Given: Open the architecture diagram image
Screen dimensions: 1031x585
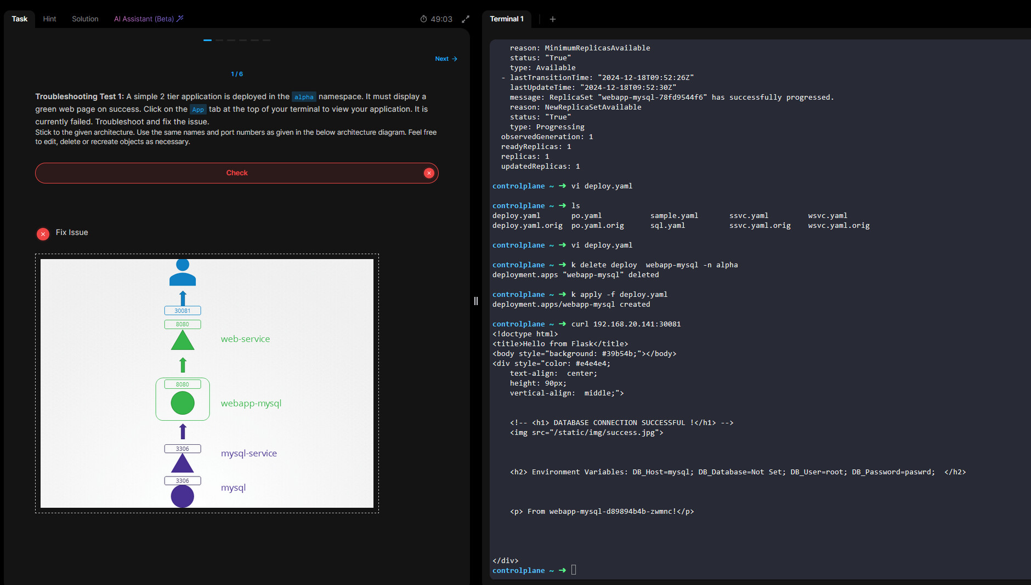Looking at the screenshot, I should [x=207, y=383].
